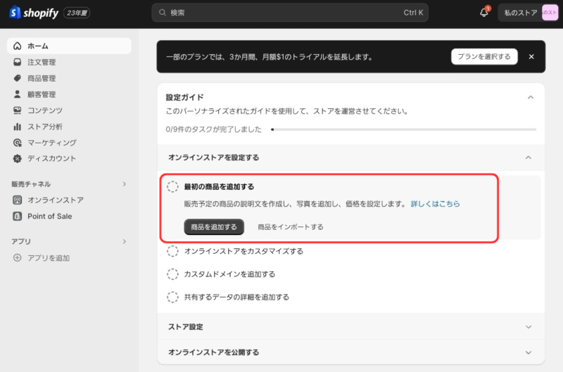Click the Shopify logo
Image resolution: width=563 pixels, height=372 pixels.
coord(34,13)
